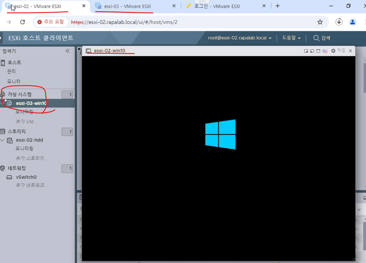Click console window resize handle corner
366x263 pixels.
point(353,258)
